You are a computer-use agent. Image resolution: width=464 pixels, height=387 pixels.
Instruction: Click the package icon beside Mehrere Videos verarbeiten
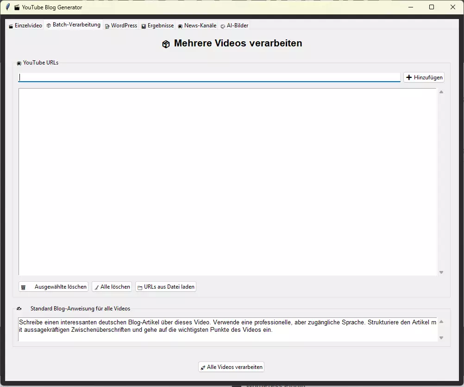tap(166, 44)
